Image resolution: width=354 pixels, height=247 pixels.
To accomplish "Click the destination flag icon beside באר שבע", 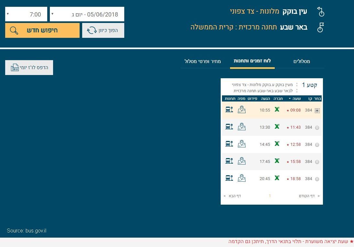I will point(321,27).
